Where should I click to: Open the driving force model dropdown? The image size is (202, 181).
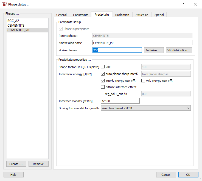[146, 108]
